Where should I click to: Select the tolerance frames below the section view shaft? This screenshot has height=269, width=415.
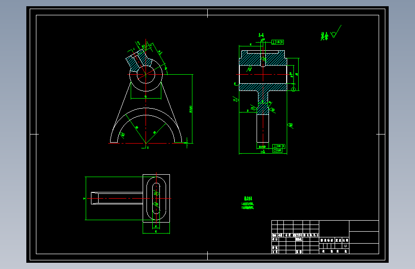click(279, 148)
